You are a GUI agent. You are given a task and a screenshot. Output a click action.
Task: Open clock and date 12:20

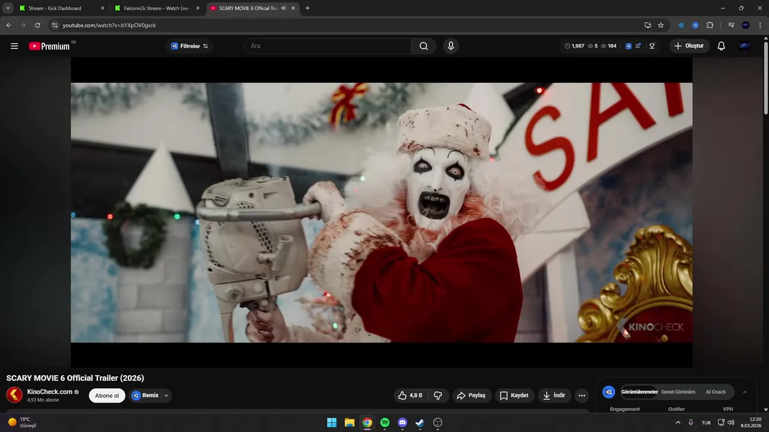[751, 422]
